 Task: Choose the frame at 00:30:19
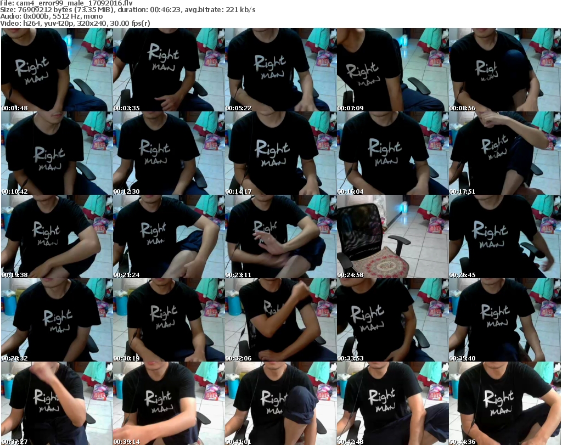click(x=169, y=320)
